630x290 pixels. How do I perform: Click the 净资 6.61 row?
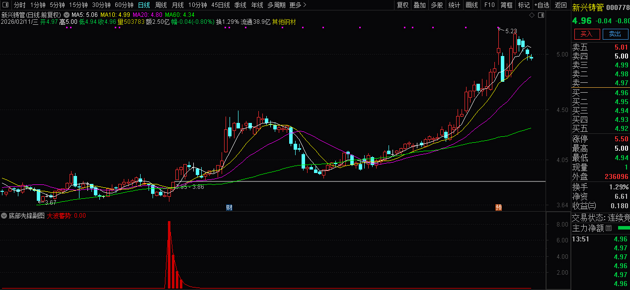[x=600, y=196]
